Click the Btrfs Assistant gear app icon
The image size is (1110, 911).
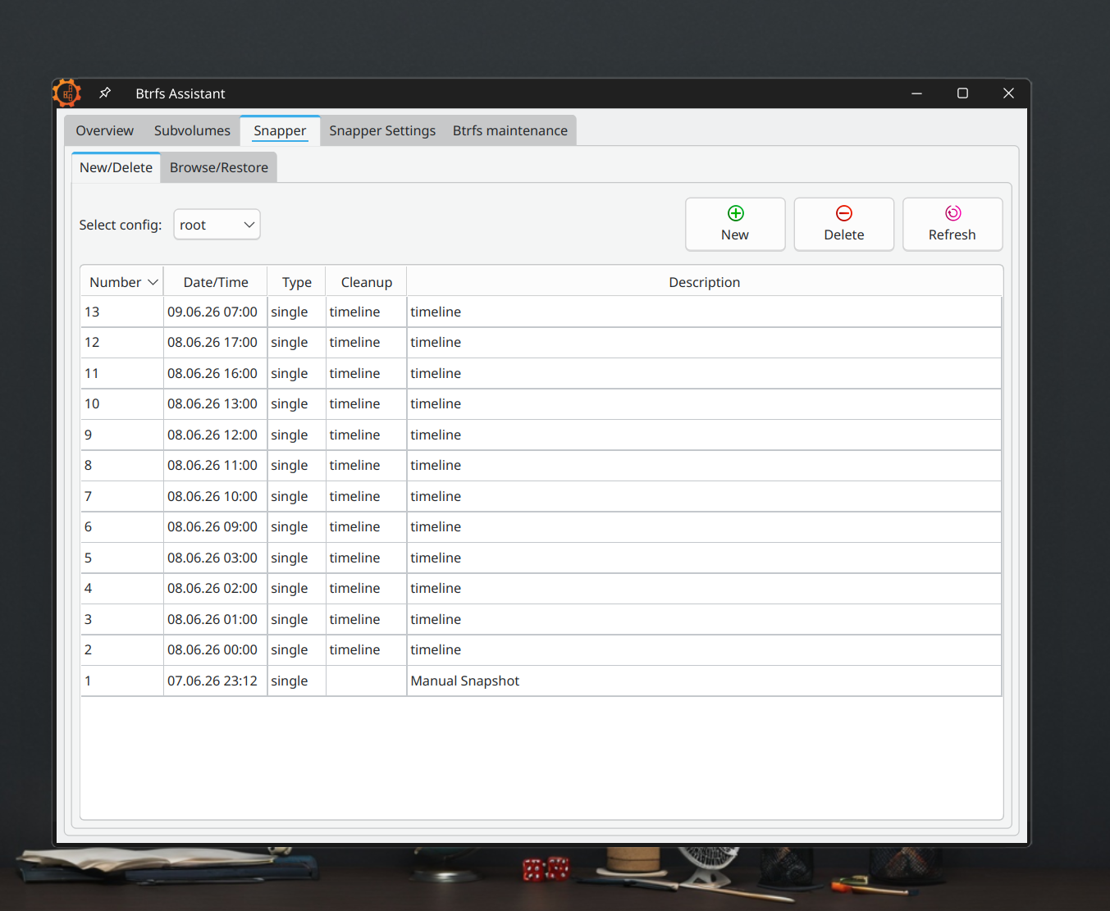pos(67,93)
